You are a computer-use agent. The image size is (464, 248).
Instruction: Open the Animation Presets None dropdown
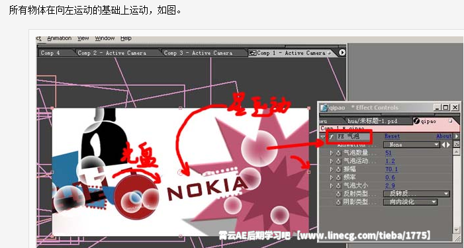click(411, 145)
